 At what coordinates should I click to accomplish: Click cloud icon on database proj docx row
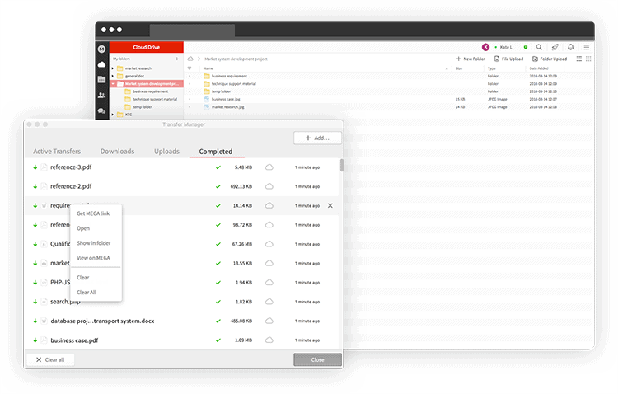click(269, 321)
